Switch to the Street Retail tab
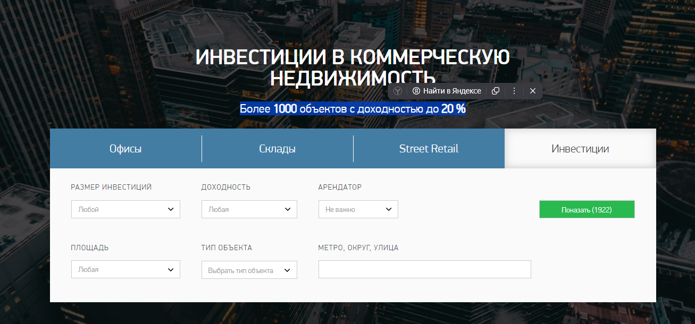The image size is (695, 324). [429, 149]
